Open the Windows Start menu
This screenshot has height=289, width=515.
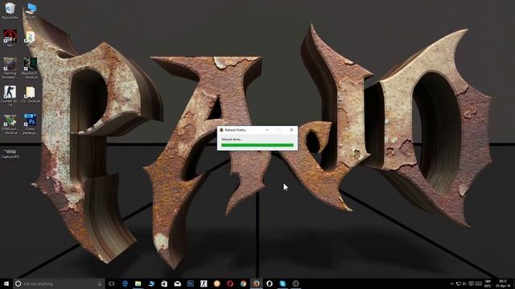point(6,283)
